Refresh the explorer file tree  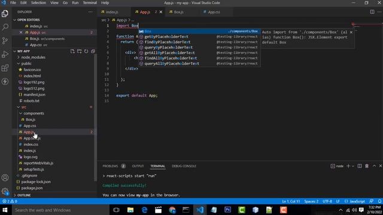(86, 51)
